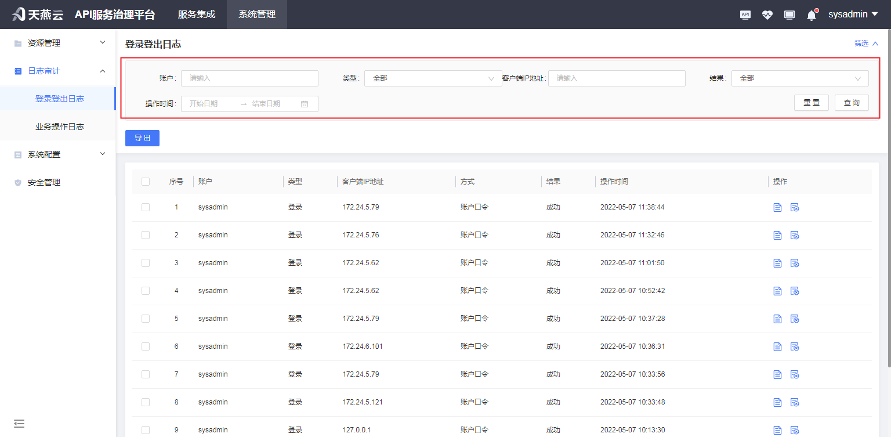This screenshot has height=437, width=891.
Task: Click the health monitoring heart icon
Action: 767,15
